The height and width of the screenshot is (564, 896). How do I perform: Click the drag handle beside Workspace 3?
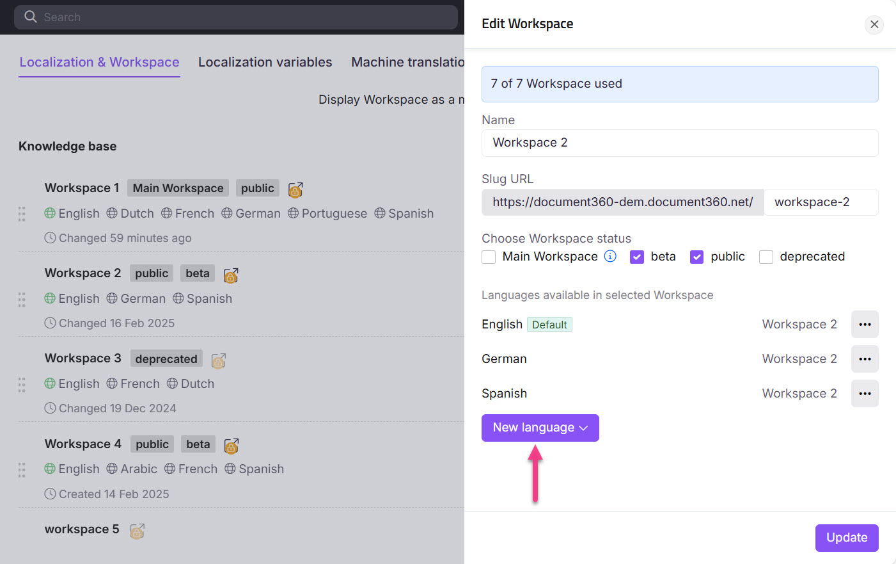click(x=21, y=384)
